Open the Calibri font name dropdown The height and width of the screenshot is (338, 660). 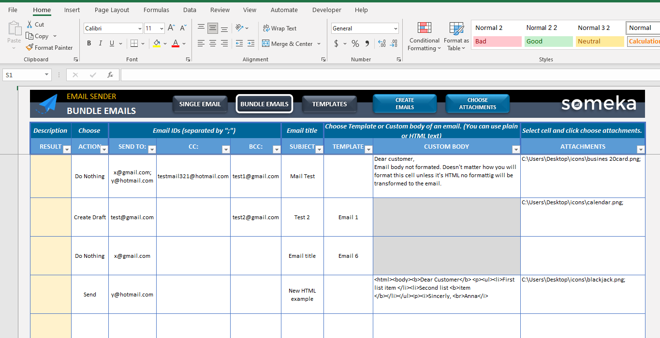coord(139,28)
